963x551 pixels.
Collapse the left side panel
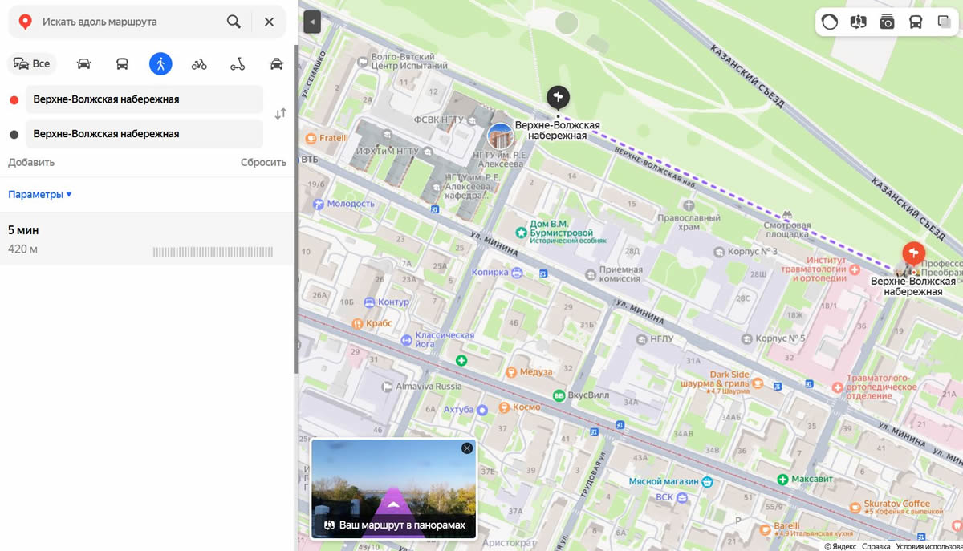click(312, 22)
